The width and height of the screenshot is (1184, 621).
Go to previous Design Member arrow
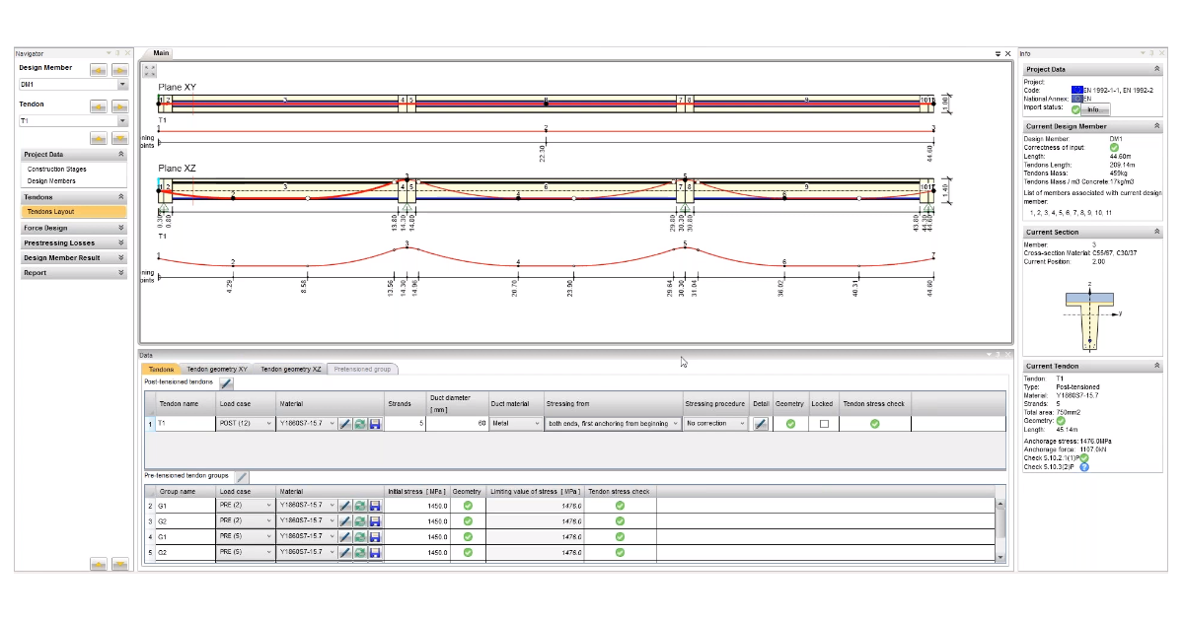[99, 69]
